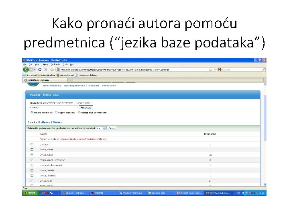The width and height of the screenshot is (289, 217).
Task: Click the taskbar clock in the system tray
Action: (262, 193)
